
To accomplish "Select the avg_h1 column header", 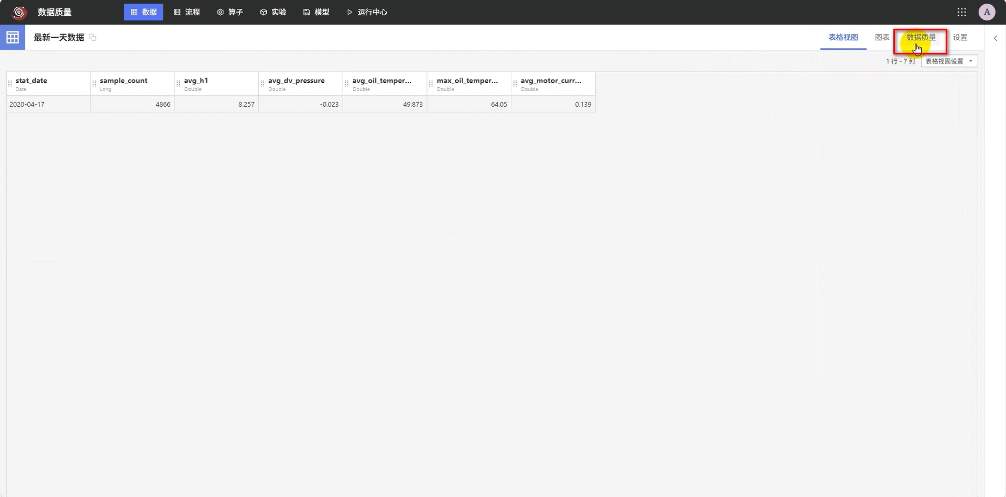I will 216,84.
